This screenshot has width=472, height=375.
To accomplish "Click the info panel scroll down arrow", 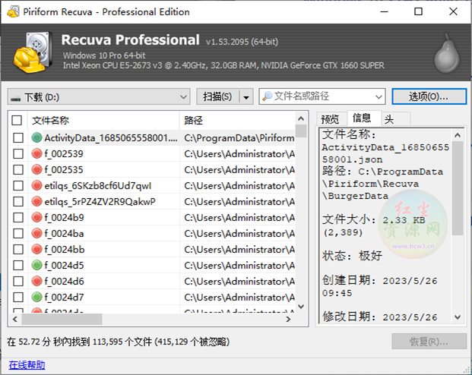I will pyautogui.click(x=458, y=317).
